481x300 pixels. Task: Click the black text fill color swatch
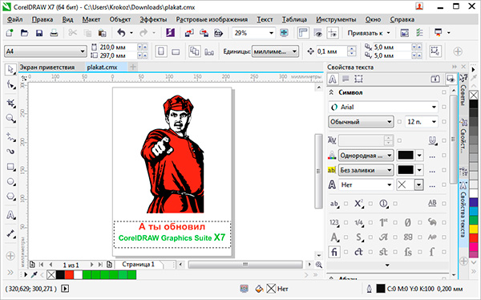(x=405, y=156)
